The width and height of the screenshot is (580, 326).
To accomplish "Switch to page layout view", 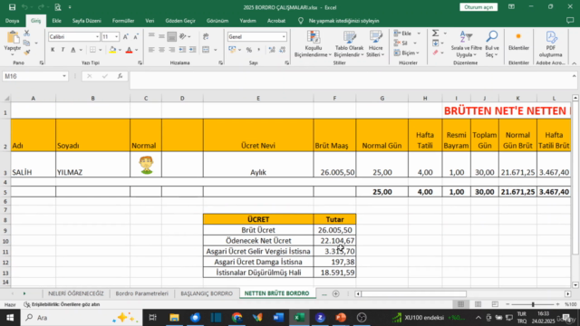I will tap(478, 304).
